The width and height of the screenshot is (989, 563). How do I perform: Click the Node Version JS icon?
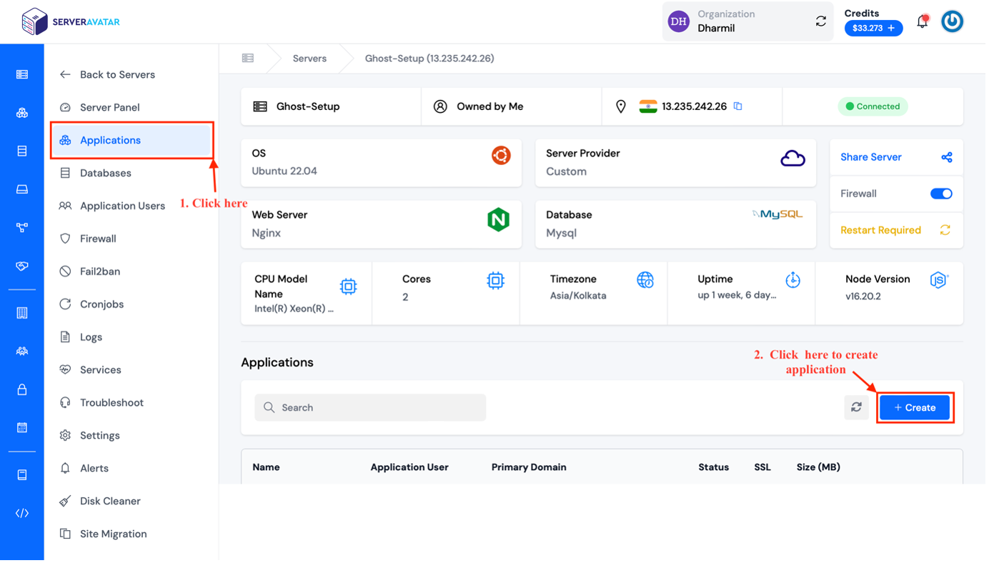[x=940, y=281]
